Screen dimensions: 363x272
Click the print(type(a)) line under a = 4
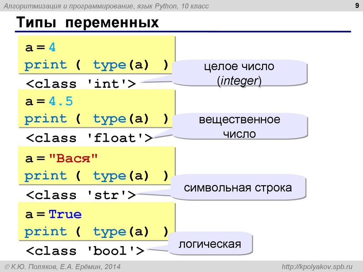click(96, 65)
